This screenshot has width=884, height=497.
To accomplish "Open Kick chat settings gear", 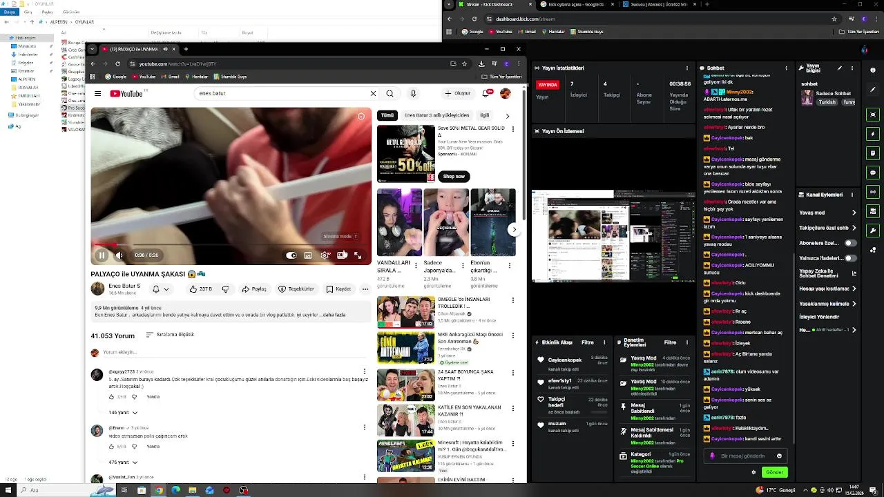I will coord(753,472).
